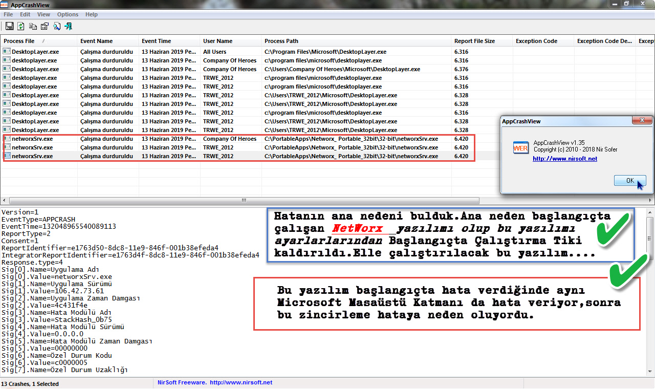
Task: Click OK in the AppCrashView about dialog
Action: pyautogui.click(x=630, y=180)
